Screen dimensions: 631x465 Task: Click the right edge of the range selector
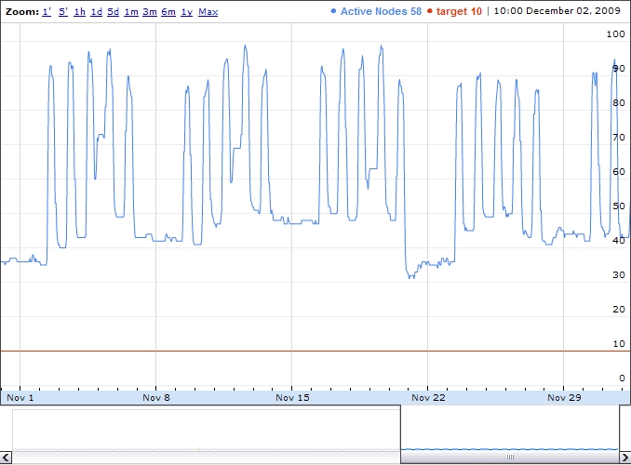click(619, 429)
